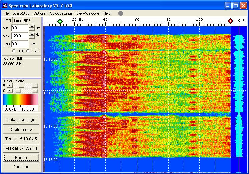
Task: Click the Default settings button
Action: pos(21,120)
